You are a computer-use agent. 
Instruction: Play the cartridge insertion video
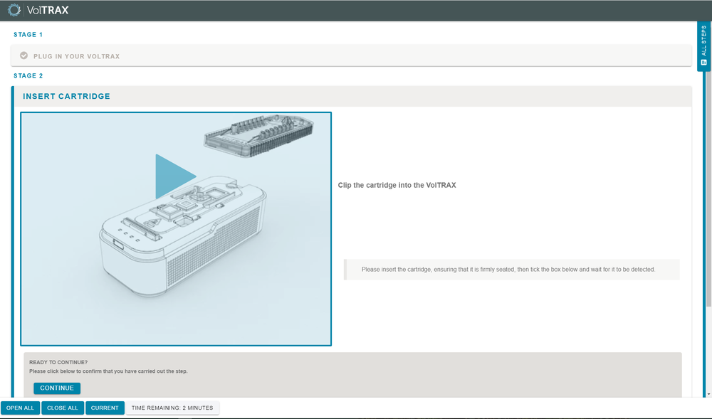click(x=176, y=176)
